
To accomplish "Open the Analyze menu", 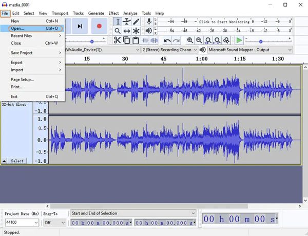I will tap(130, 13).
